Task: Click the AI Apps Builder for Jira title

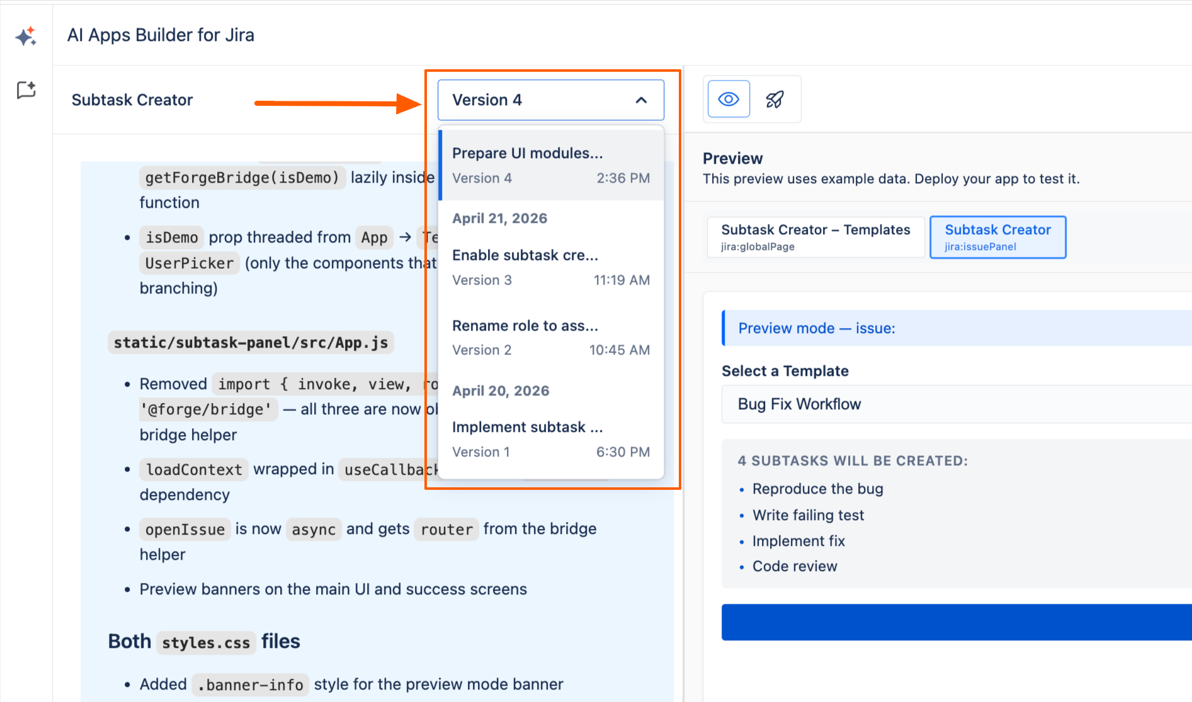Action: tap(161, 35)
